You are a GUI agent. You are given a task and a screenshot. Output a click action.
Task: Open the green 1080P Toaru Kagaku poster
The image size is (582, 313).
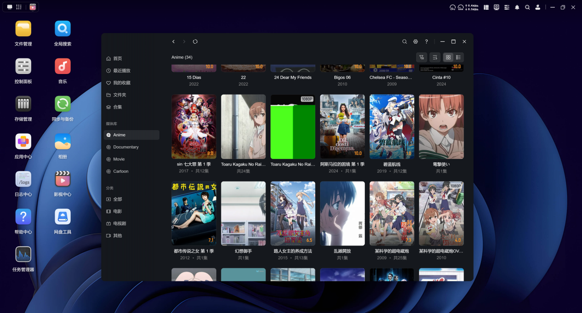pyautogui.click(x=293, y=127)
